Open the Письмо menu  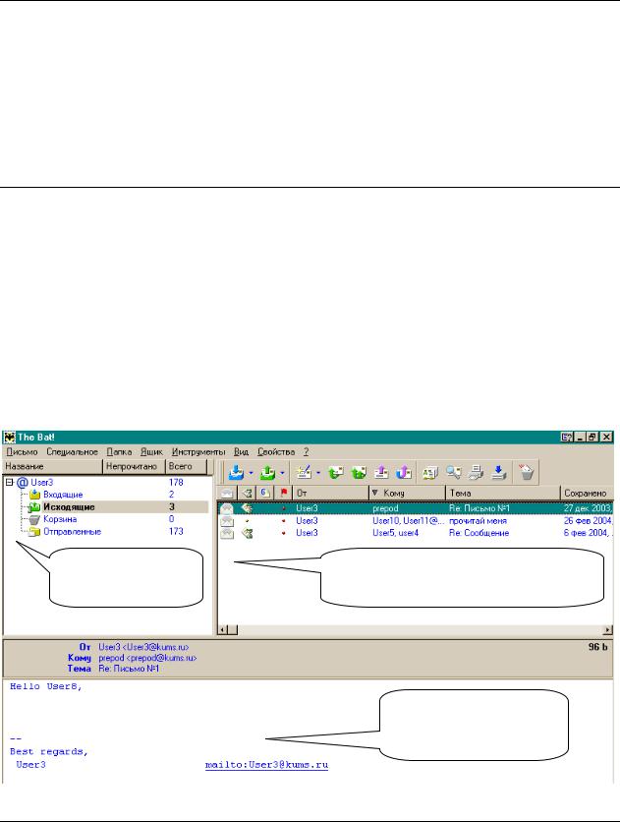[22, 452]
